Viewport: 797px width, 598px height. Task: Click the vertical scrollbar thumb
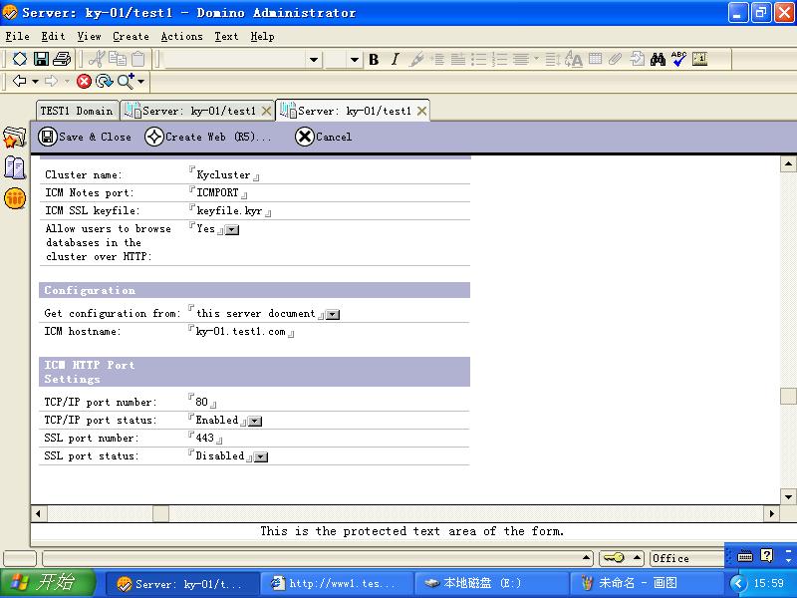tap(787, 396)
